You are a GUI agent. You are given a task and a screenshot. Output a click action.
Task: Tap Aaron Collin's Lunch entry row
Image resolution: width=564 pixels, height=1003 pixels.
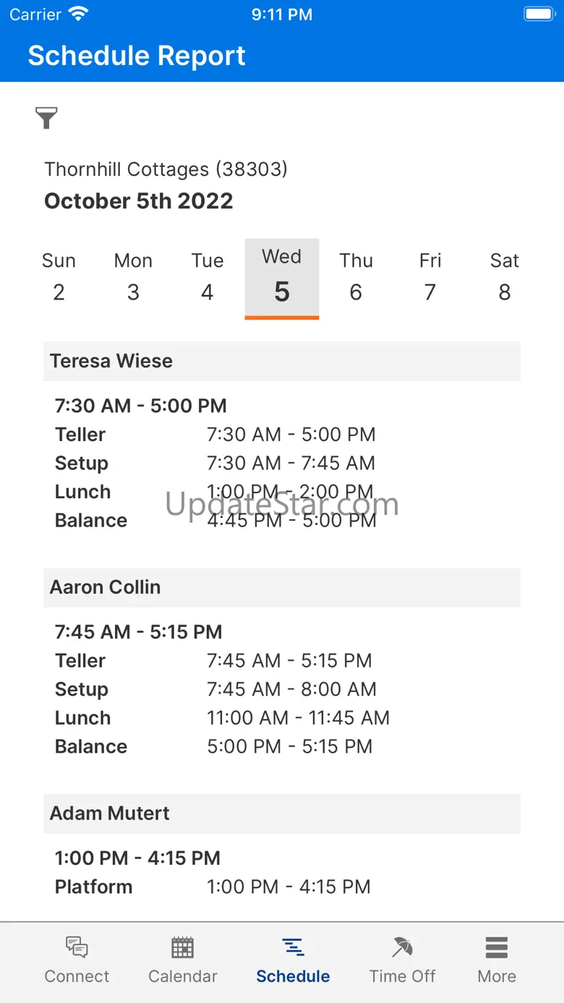click(x=223, y=718)
